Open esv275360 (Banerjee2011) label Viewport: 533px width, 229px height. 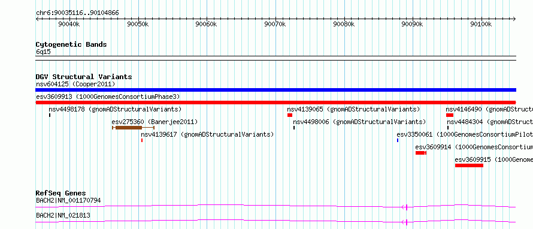pos(155,122)
